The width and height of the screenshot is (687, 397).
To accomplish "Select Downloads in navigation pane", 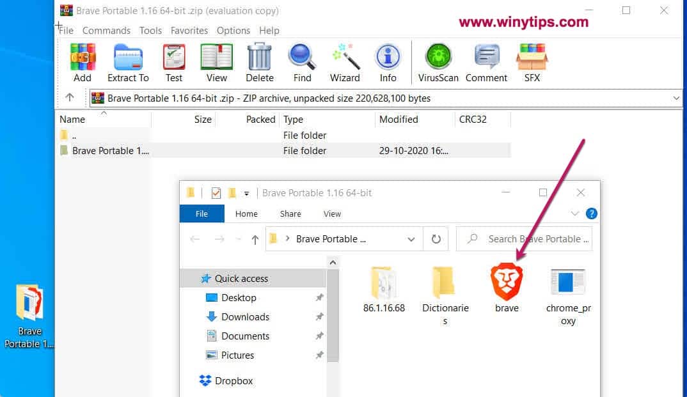I will (x=253, y=316).
